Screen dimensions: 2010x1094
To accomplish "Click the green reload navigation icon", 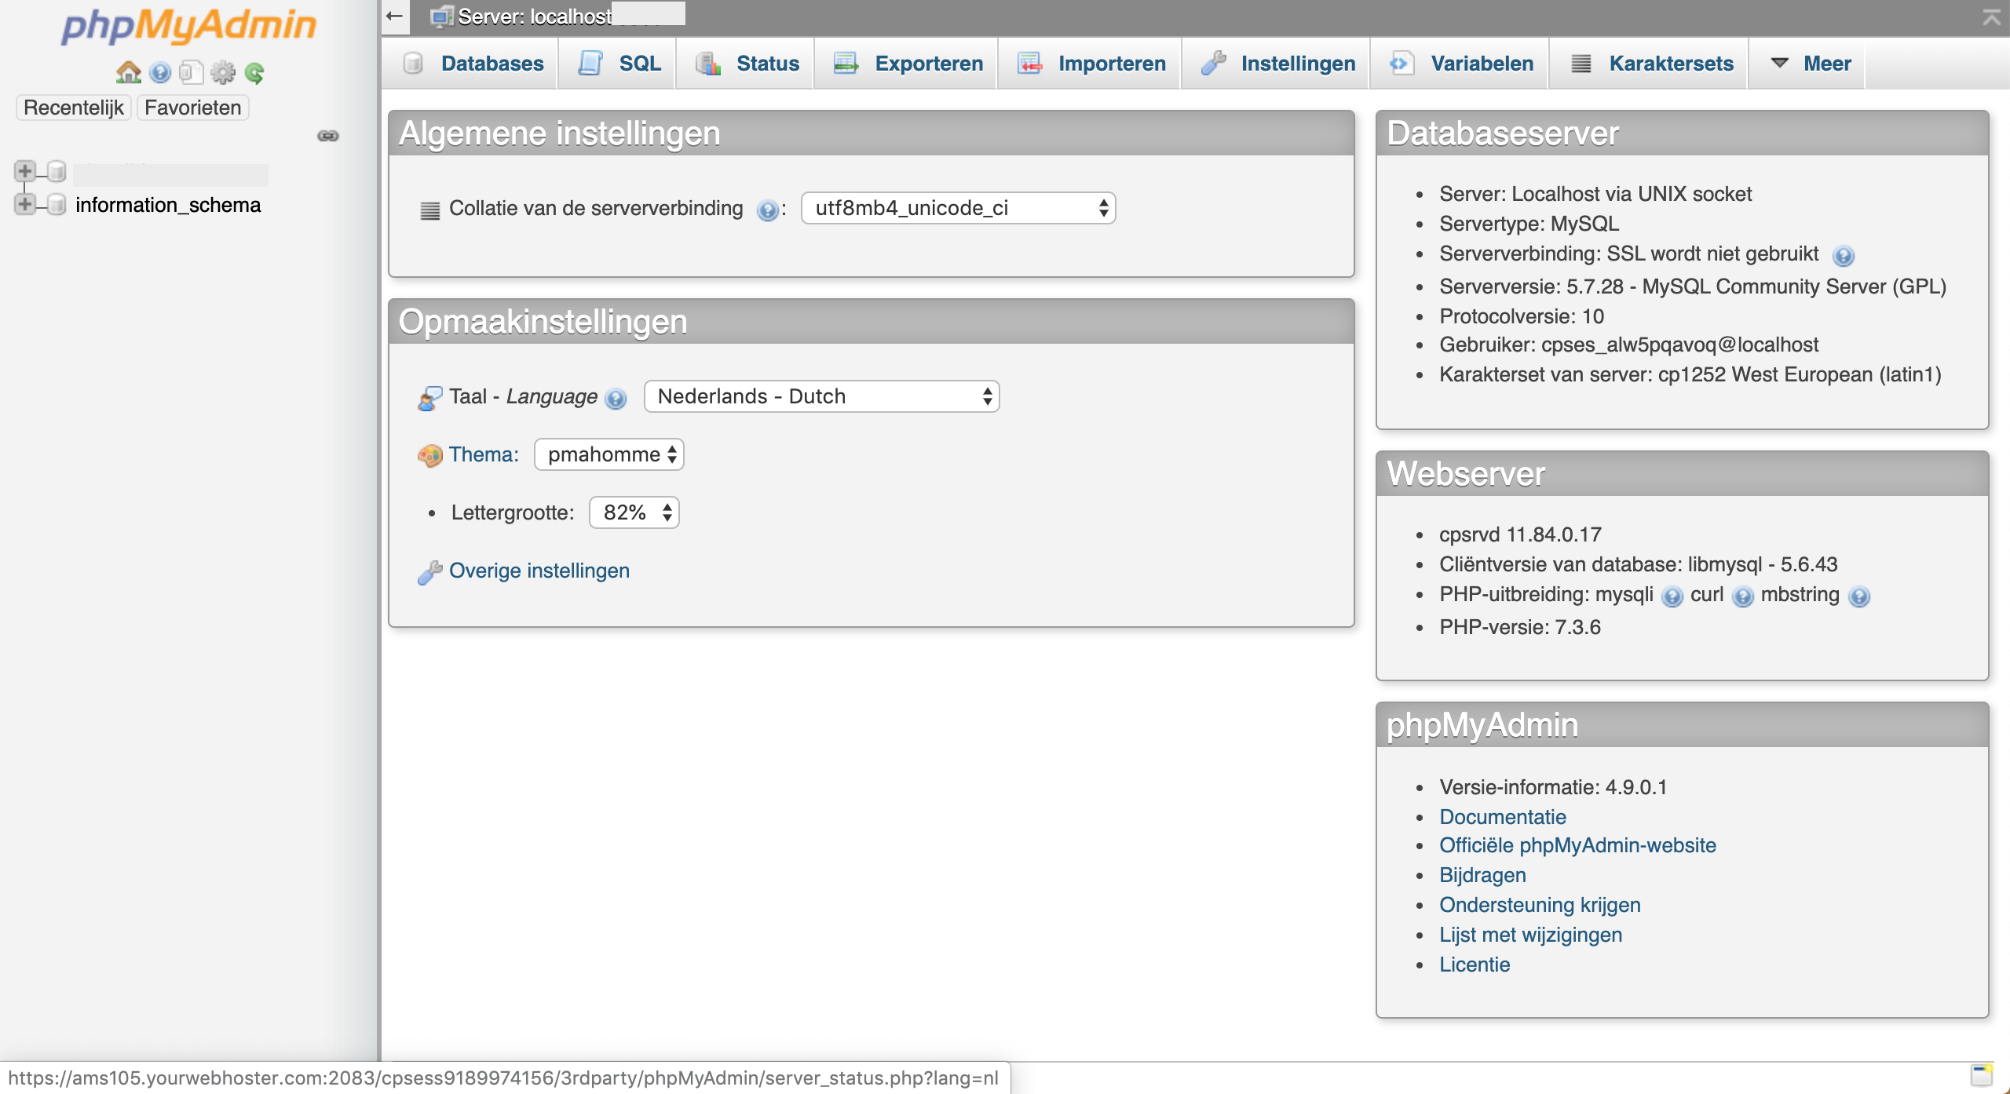I will (254, 72).
